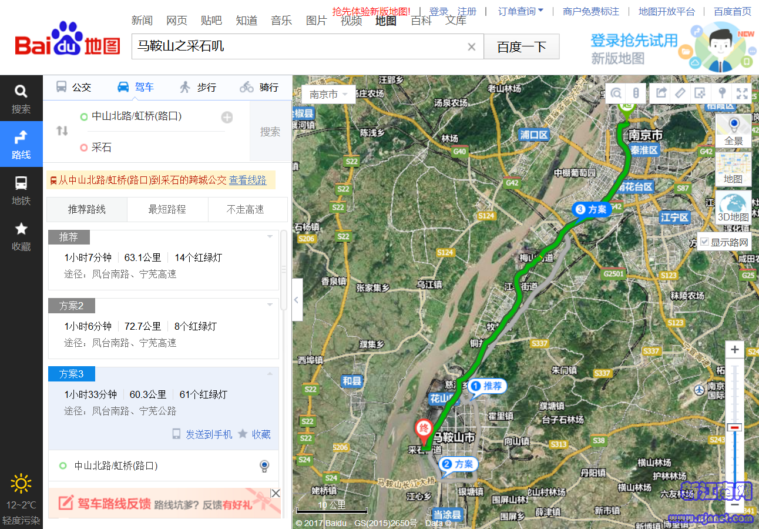
Task: Select the 最短路程 tab
Action: coord(167,209)
